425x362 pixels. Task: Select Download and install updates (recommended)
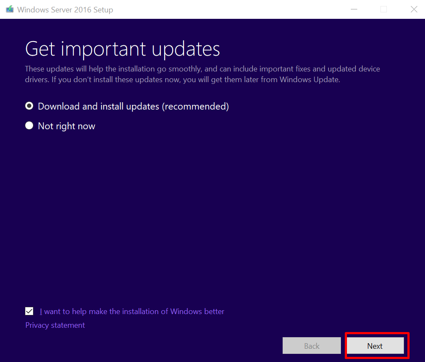click(29, 106)
